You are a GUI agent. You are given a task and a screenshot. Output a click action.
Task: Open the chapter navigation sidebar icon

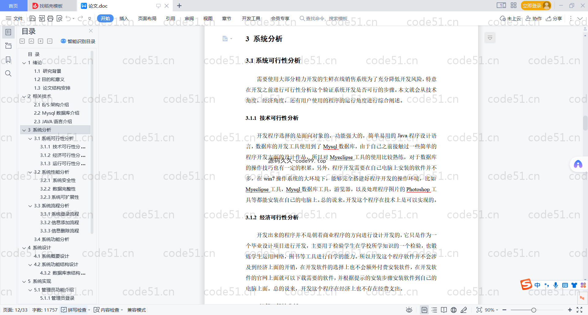tap(8, 46)
